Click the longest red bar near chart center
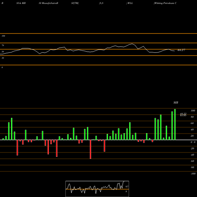The width and height of the screenshot is (197, 197). pos(91,149)
